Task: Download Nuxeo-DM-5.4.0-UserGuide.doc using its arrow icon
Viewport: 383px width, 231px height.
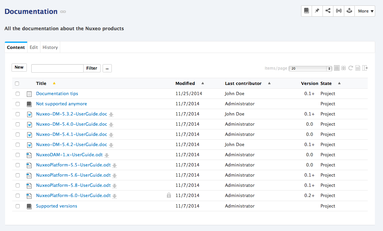Action: (111, 125)
